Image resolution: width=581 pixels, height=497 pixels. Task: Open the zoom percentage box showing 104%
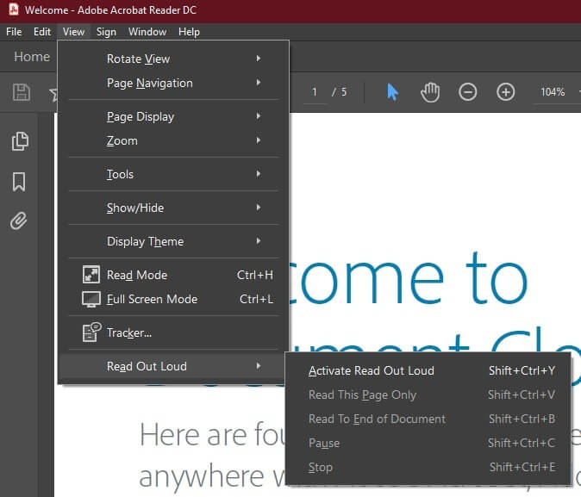(552, 92)
